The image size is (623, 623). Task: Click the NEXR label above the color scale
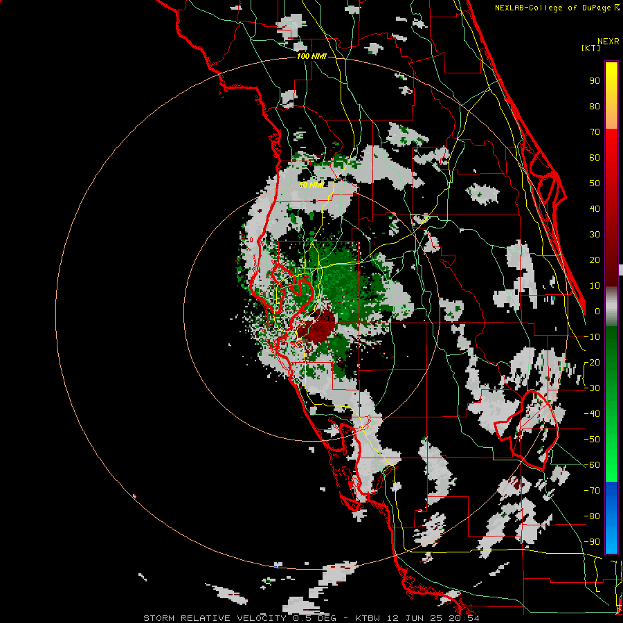(608, 42)
